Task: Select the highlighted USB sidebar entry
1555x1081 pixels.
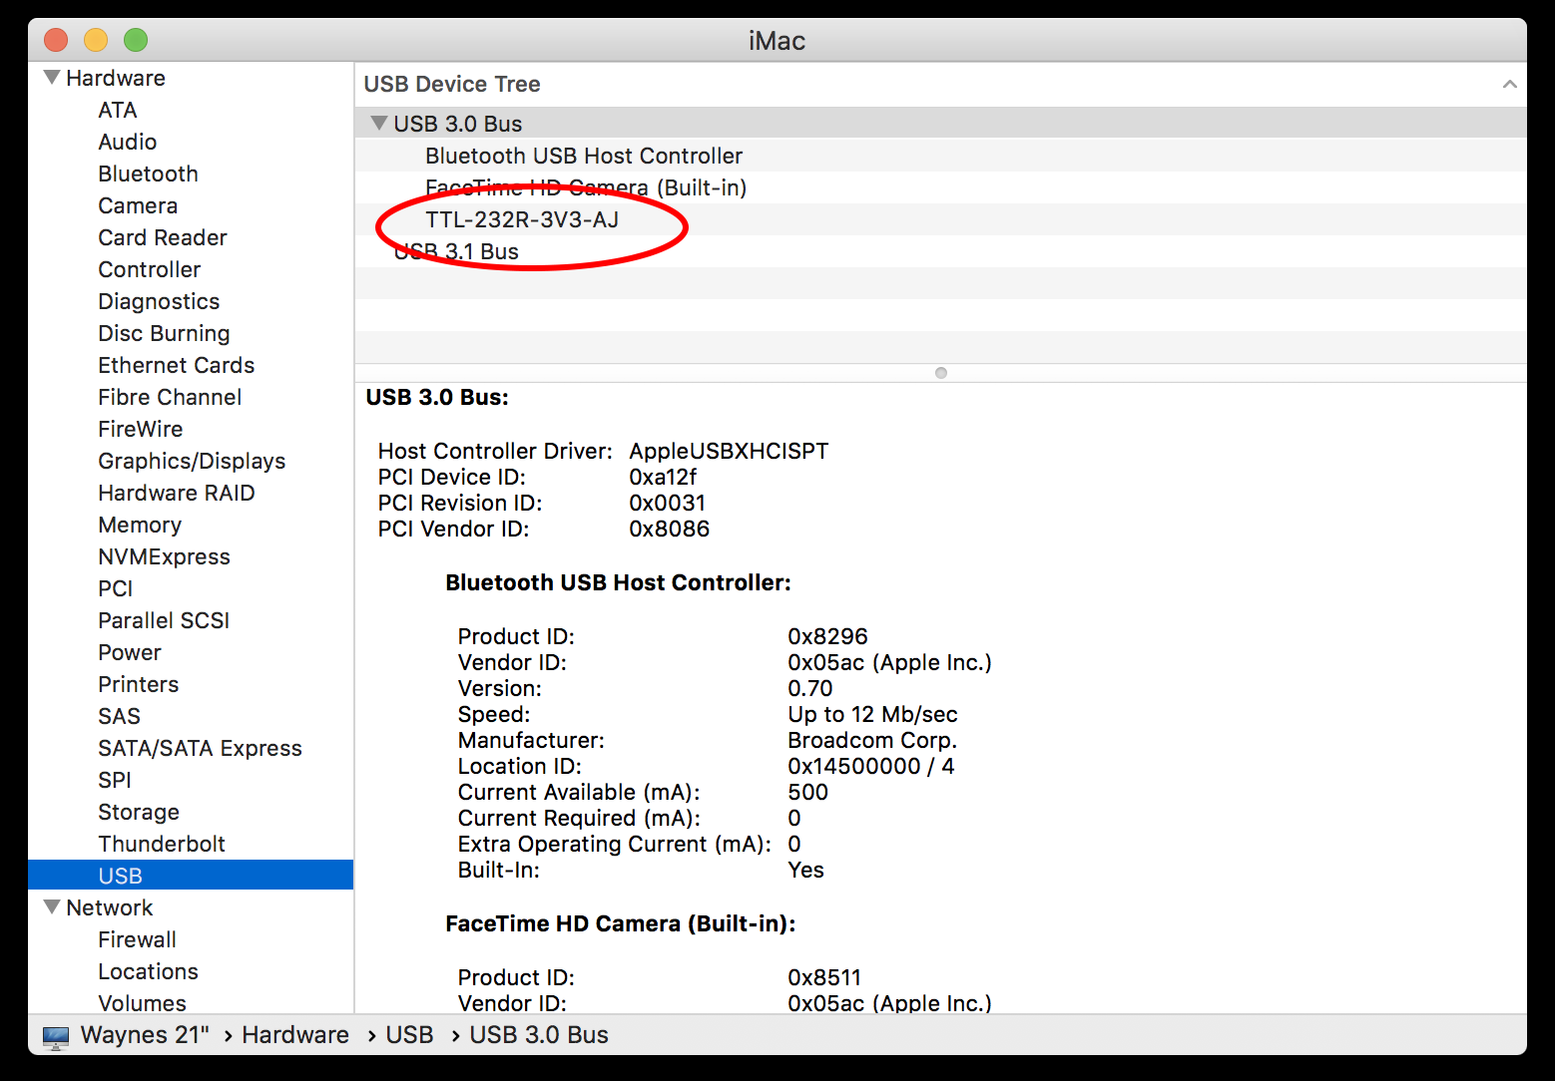Action: tap(191, 875)
